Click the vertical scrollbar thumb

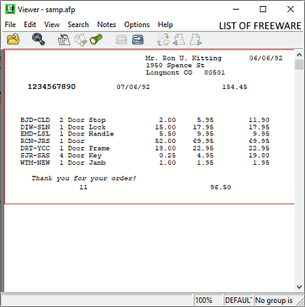[x=300, y=64]
